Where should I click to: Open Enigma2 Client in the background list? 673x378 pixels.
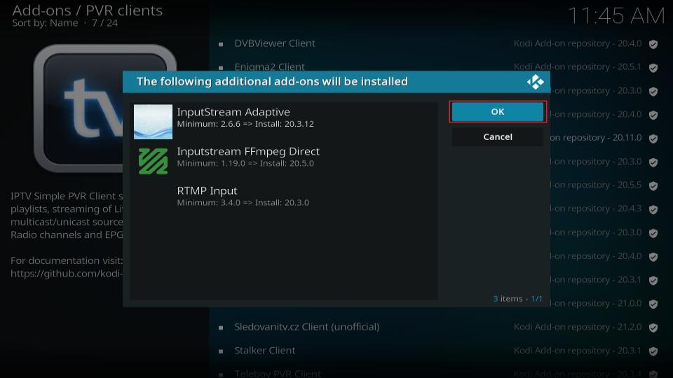pos(269,67)
